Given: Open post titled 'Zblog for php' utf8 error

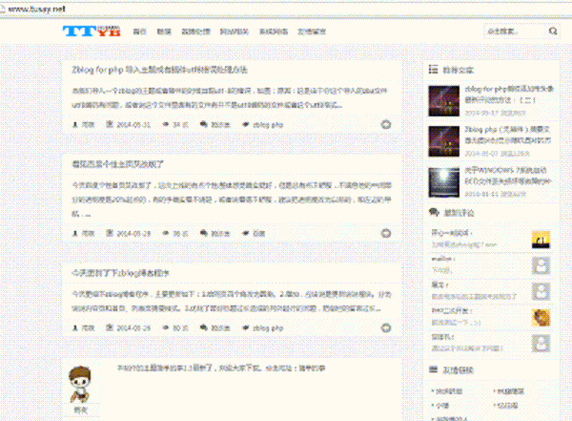Looking at the screenshot, I should tap(159, 70).
